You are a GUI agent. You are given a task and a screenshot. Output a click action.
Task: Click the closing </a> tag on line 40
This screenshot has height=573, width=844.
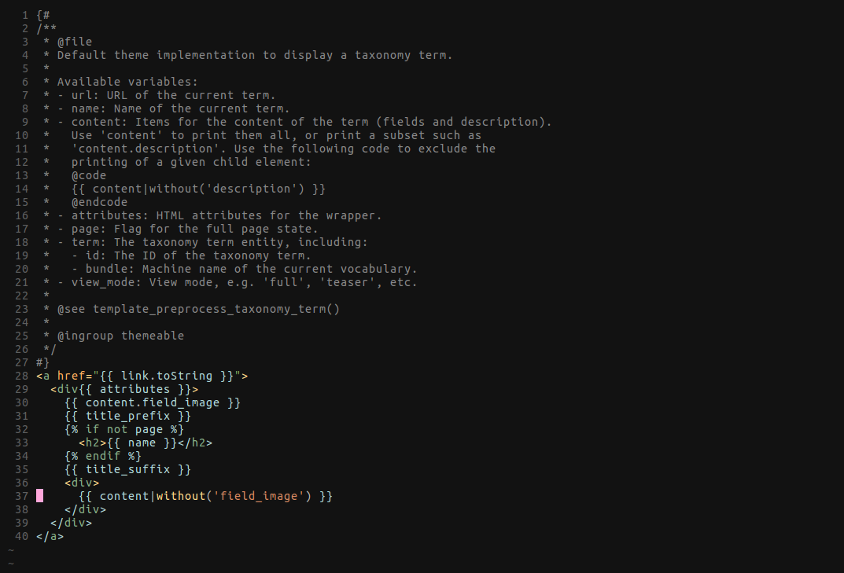(50, 536)
